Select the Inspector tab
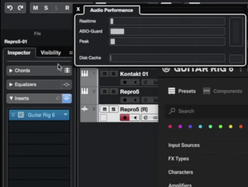Viewport: 248px width, 187px height. click(19, 53)
